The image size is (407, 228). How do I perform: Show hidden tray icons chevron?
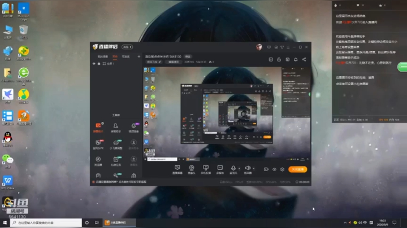[x=345, y=222]
